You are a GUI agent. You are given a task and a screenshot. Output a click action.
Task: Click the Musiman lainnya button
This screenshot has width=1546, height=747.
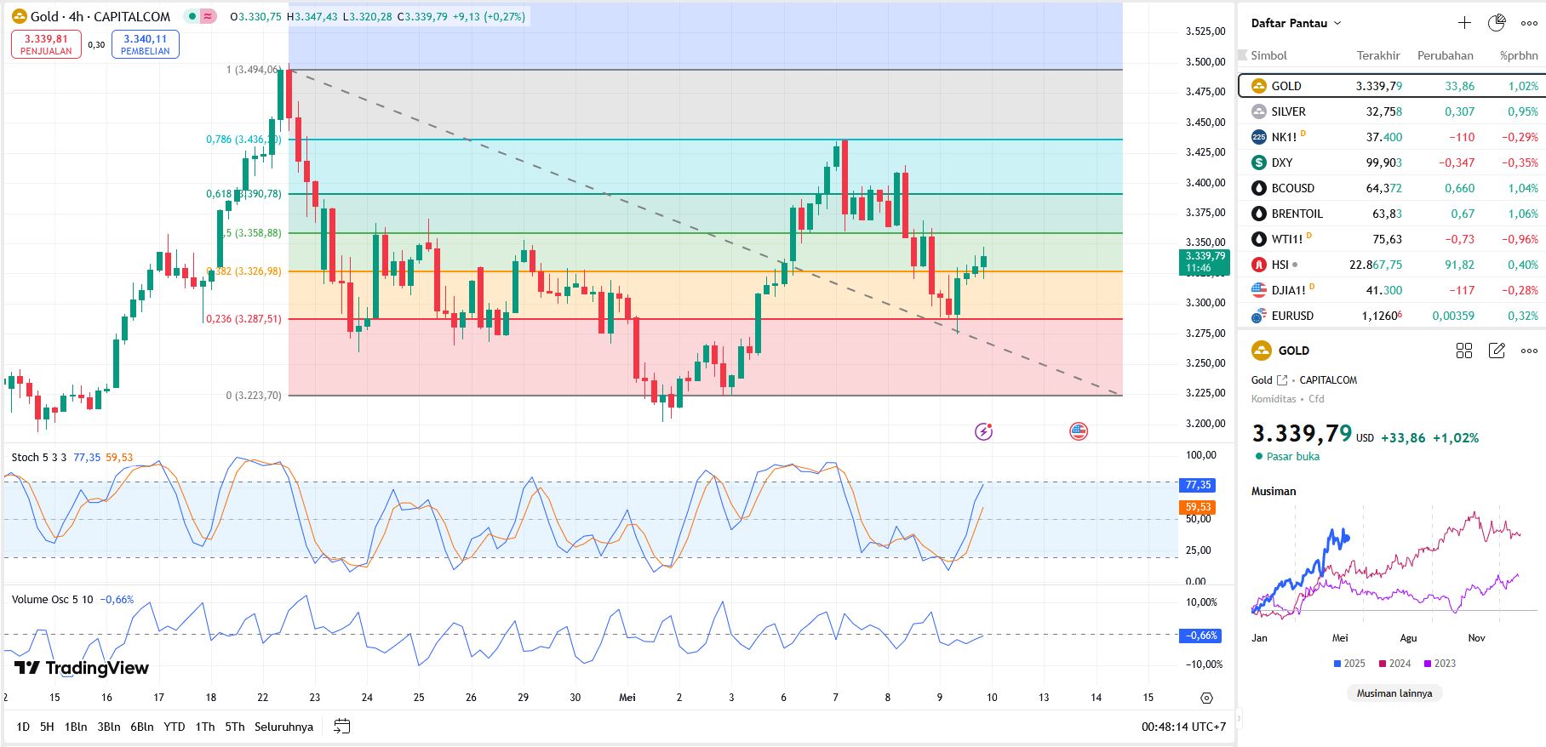[x=1394, y=693]
